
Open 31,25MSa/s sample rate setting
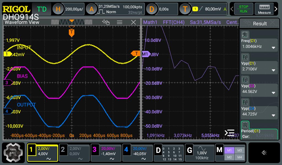pos(109,7)
